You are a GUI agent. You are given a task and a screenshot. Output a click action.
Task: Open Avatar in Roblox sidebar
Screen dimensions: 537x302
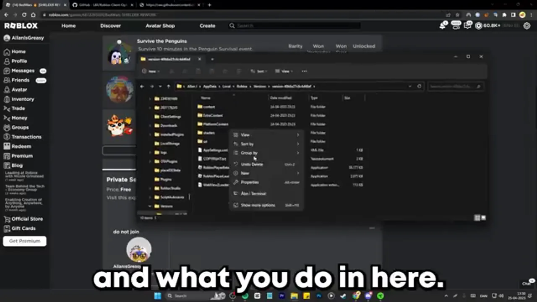pyautogui.click(x=16, y=90)
